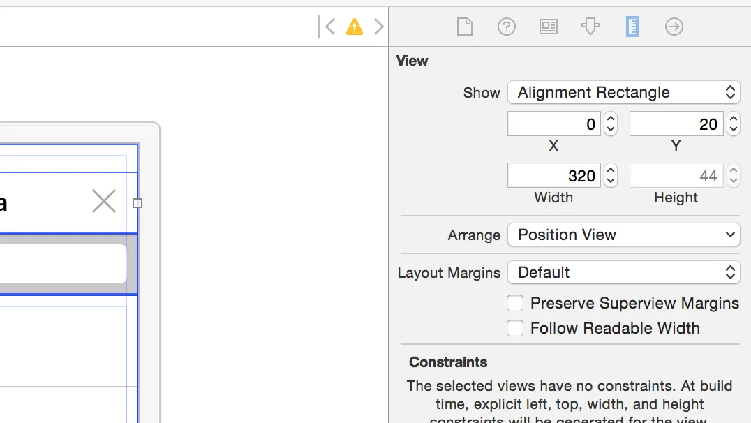Open the File inspector tab
The height and width of the screenshot is (423, 751).
point(465,27)
